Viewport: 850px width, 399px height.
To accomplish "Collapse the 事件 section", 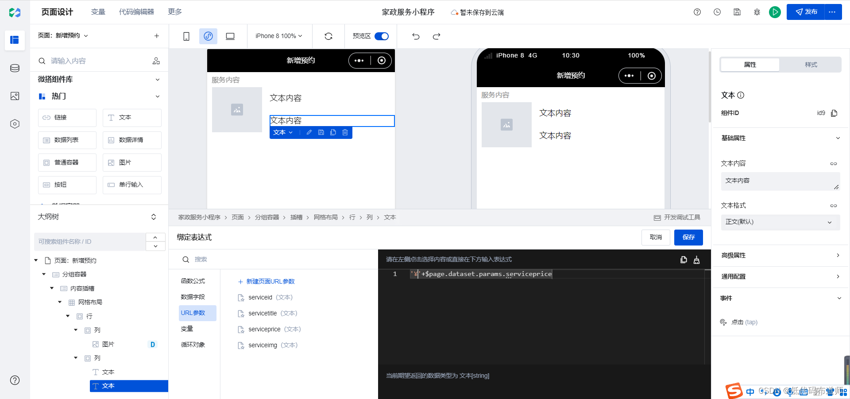I will point(839,298).
